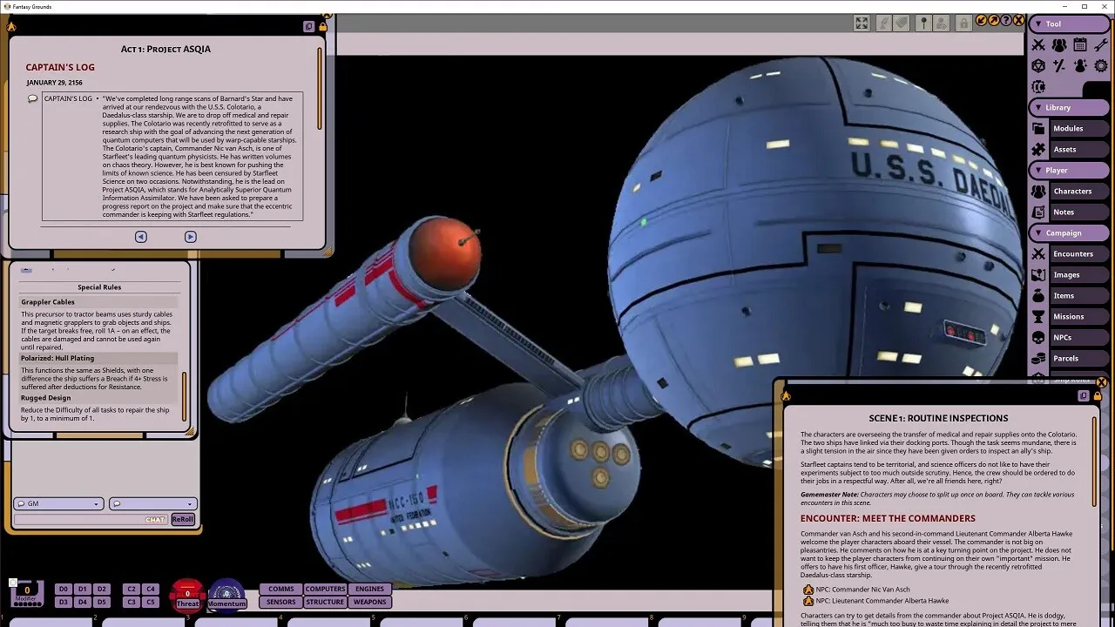The image size is (1115, 627).
Task: Go to next story page arrow
Action: point(191,237)
